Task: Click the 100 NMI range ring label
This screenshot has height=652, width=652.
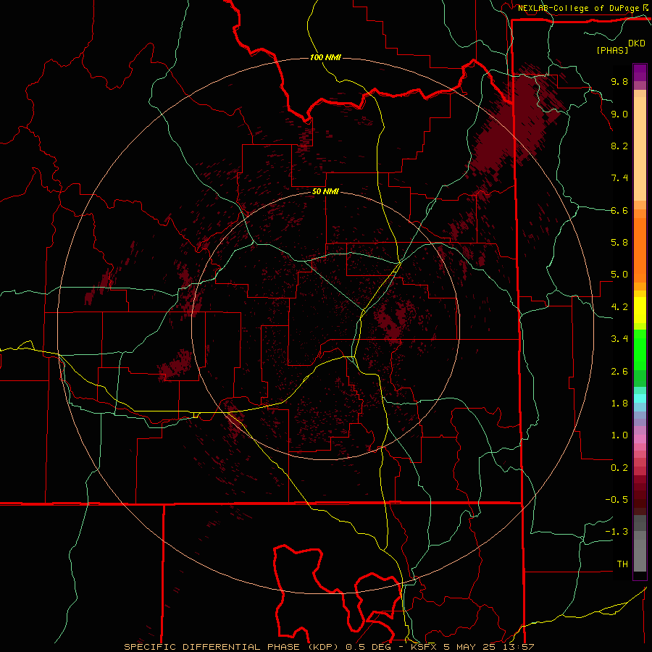Action: tap(325, 57)
